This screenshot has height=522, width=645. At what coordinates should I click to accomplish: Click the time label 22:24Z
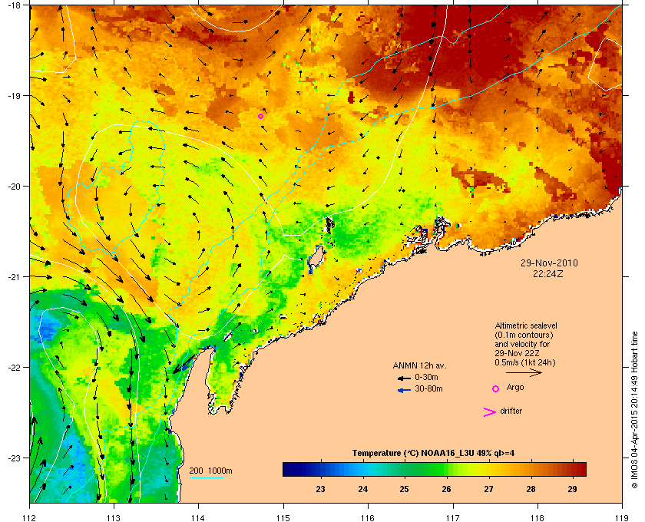(548, 273)
